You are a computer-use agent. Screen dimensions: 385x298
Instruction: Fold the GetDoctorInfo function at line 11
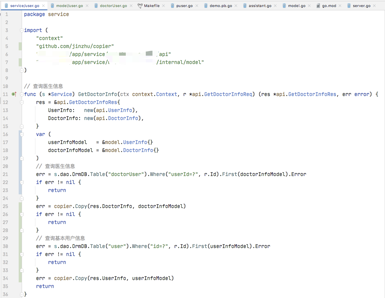(x=22, y=94)
